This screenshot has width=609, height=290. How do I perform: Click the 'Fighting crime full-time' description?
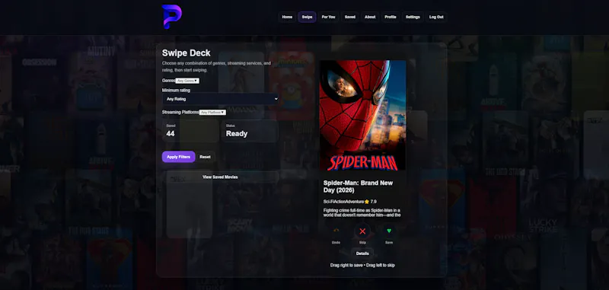(362, 213)
